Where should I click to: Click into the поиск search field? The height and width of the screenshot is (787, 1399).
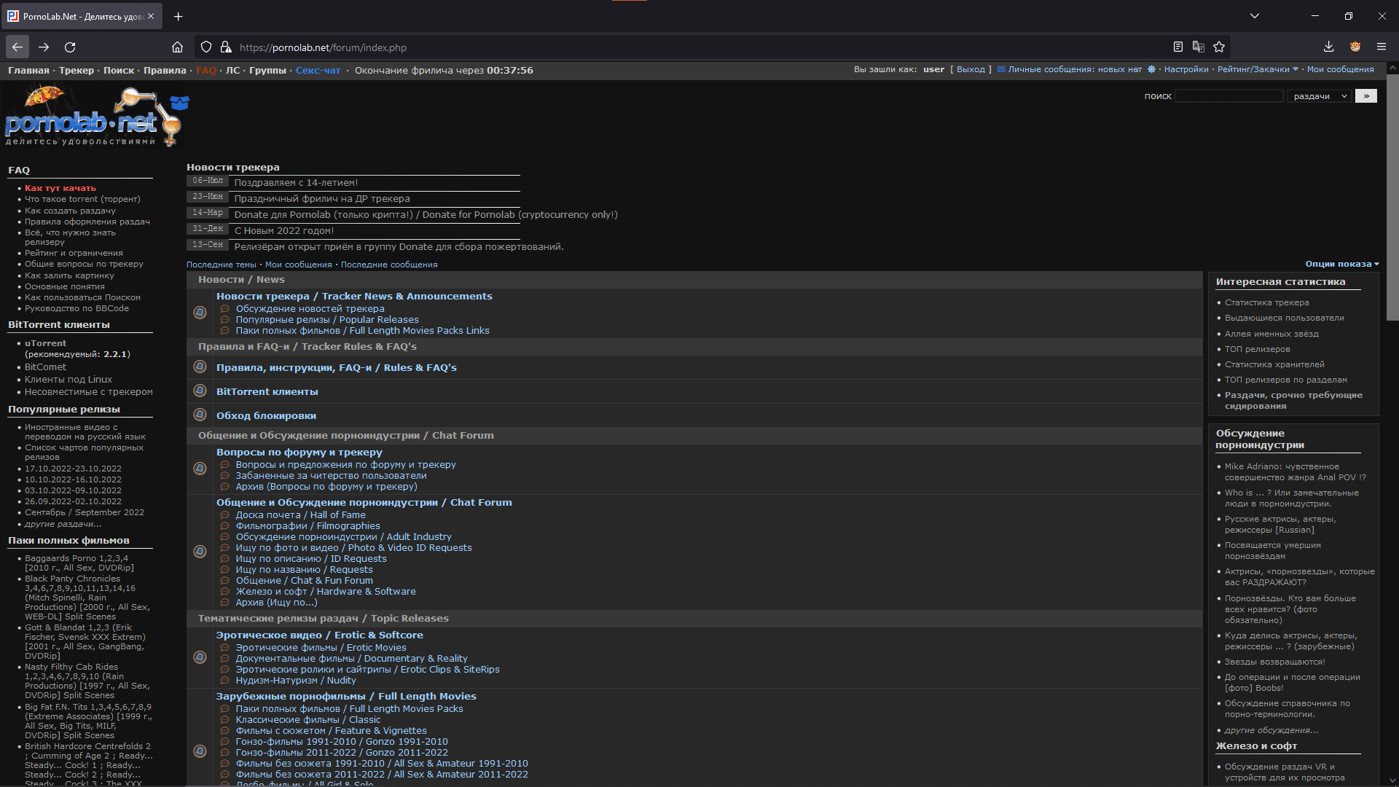pos(1228,96)
